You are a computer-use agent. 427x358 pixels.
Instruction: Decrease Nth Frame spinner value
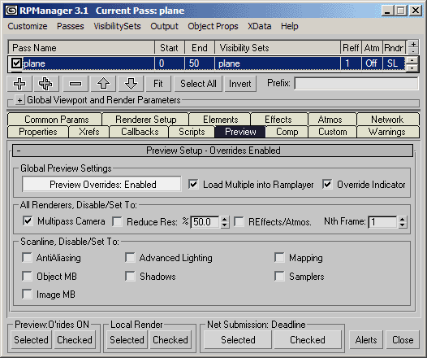click(x=402, y=225)
